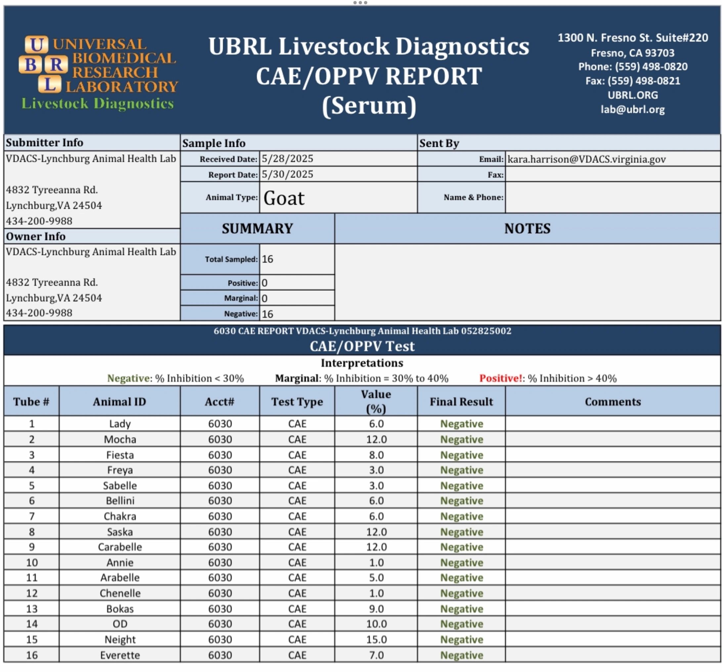Click the red Positive! interpretation label
Screen dimensions: 722x672
point(502,378)
